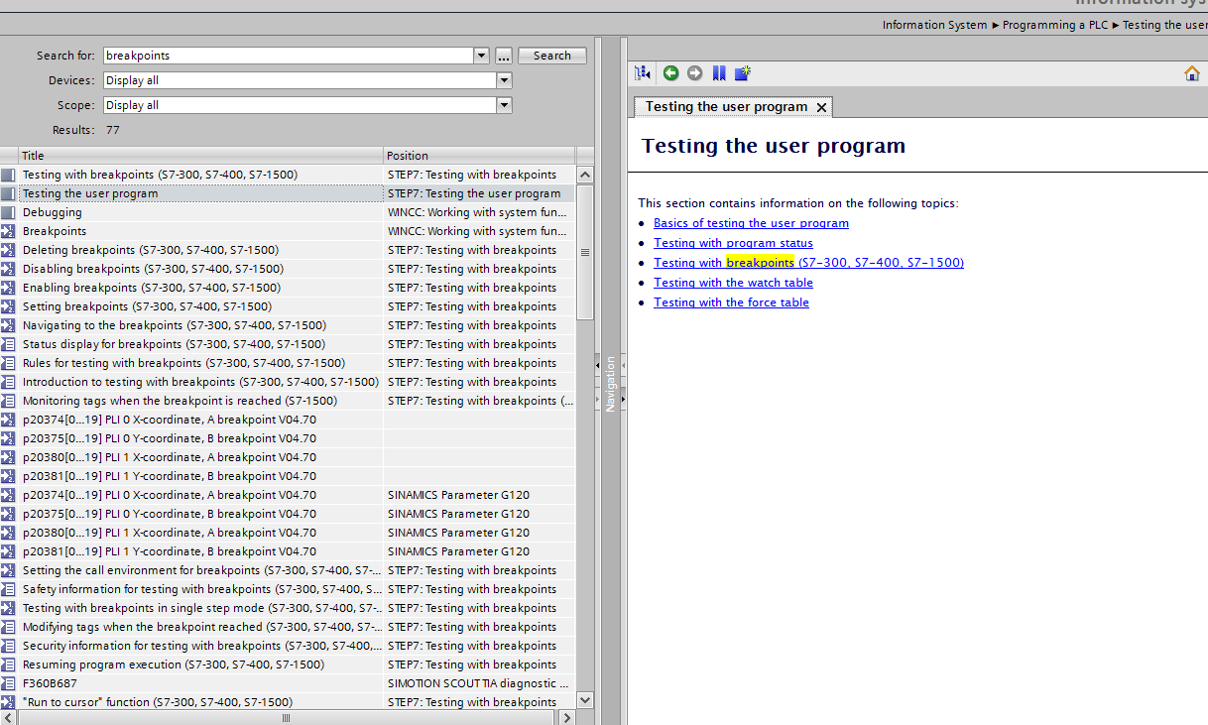Open the Scope dropdown
This screenshot has height=725, width=1208.
(504, 105)
